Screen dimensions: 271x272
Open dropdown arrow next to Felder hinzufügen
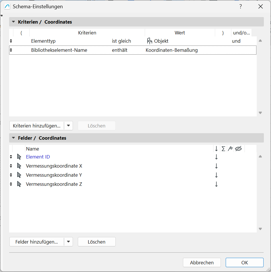[x=68, y=242]
